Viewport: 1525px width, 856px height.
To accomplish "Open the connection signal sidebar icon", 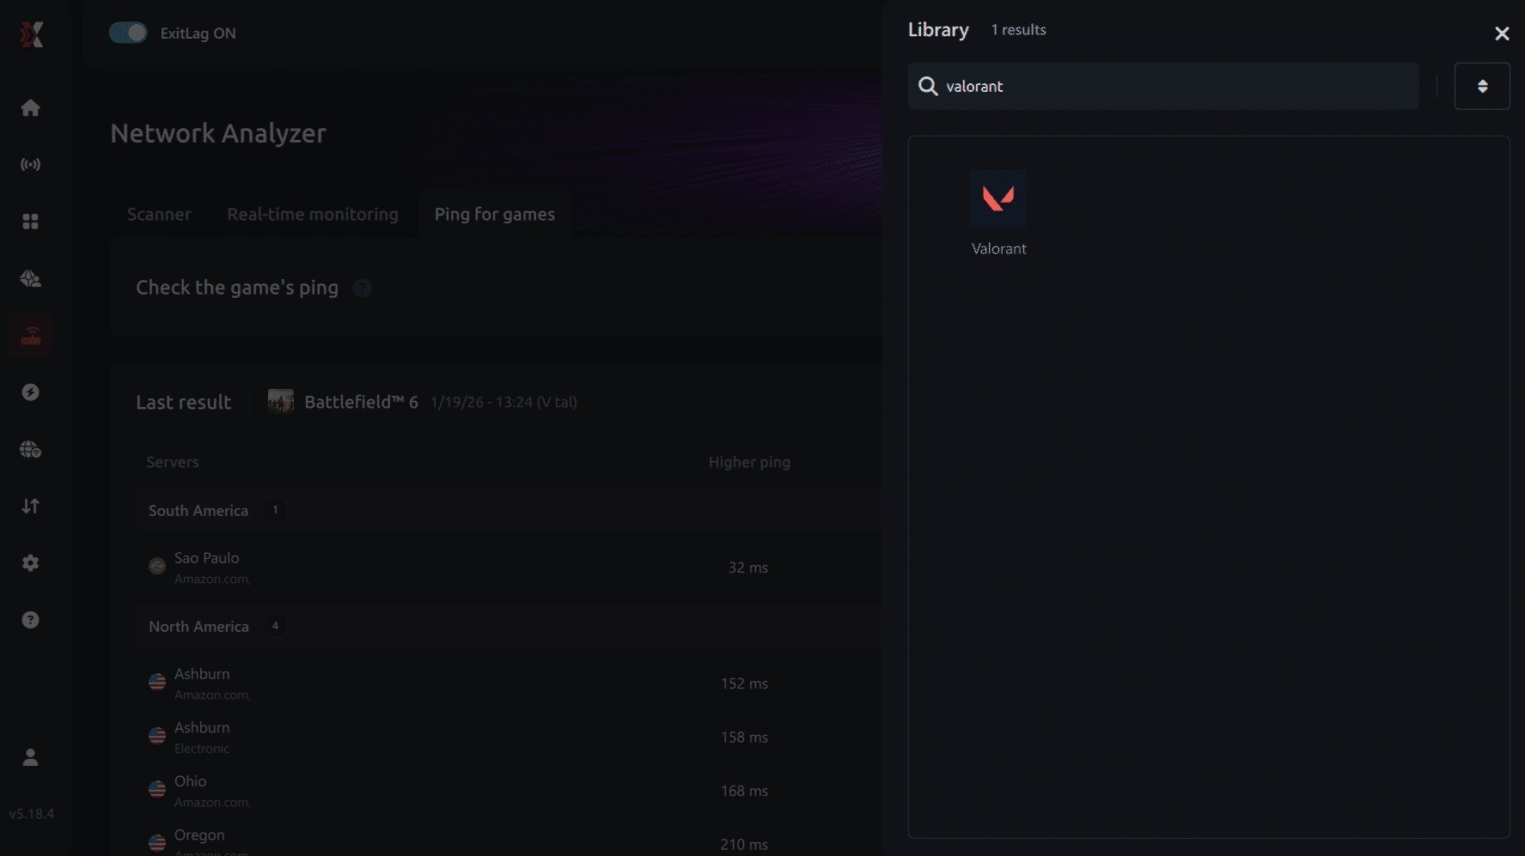I will click(x=31, y=164).
